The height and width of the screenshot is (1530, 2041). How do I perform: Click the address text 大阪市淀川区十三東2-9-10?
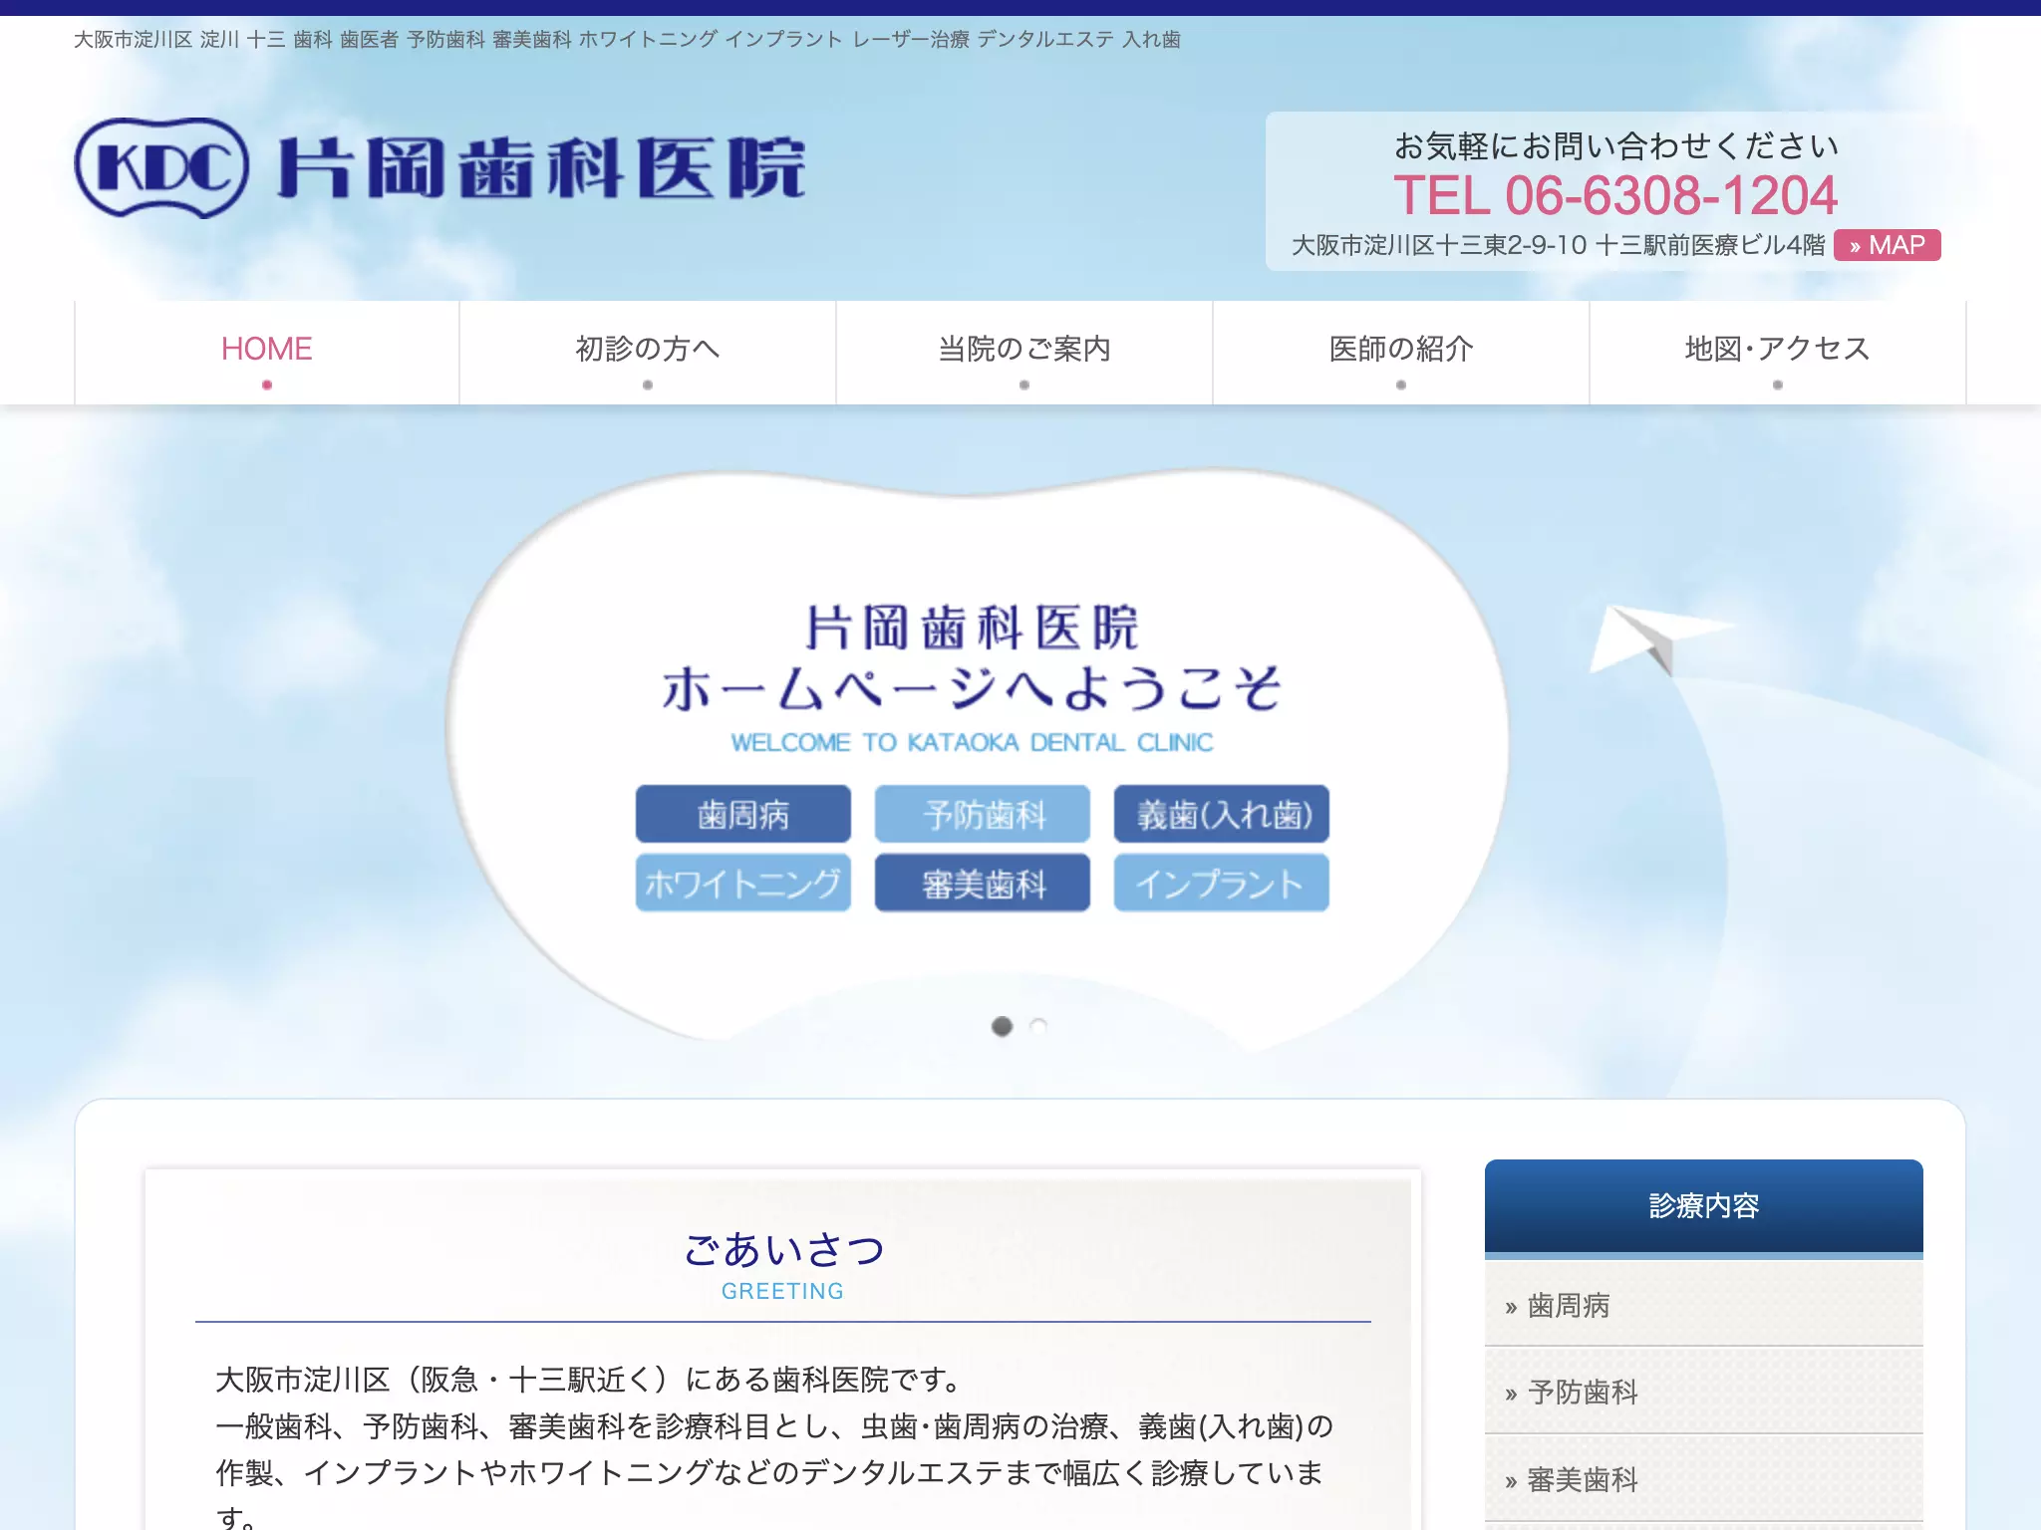pos(1439,245)
